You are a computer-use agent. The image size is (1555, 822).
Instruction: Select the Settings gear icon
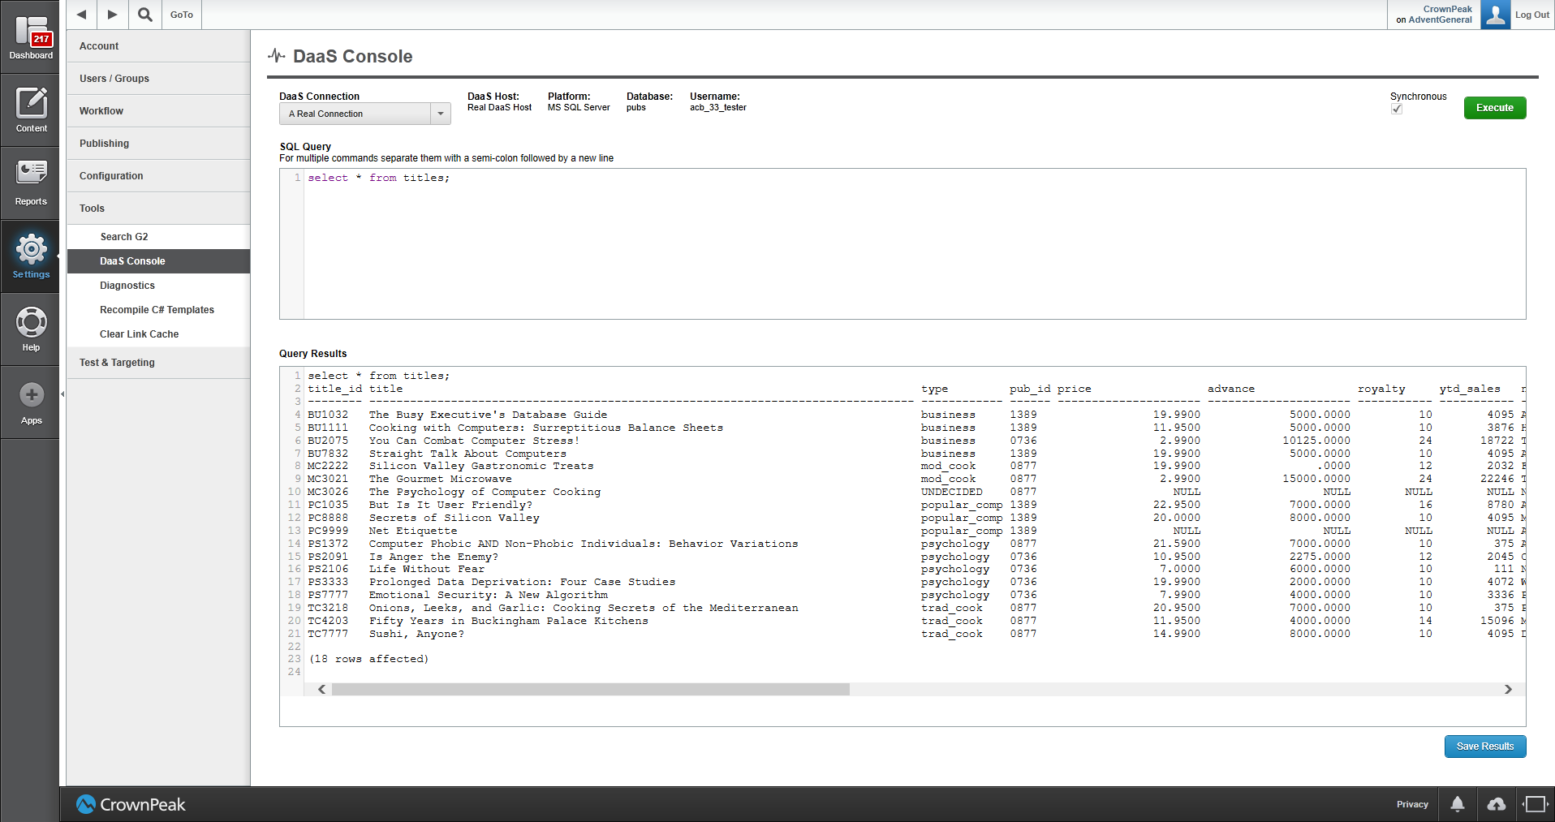31,256
